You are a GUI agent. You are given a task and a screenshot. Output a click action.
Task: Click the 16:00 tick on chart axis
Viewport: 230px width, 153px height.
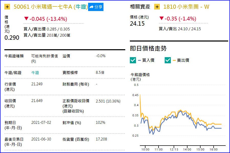coord(214,149)
